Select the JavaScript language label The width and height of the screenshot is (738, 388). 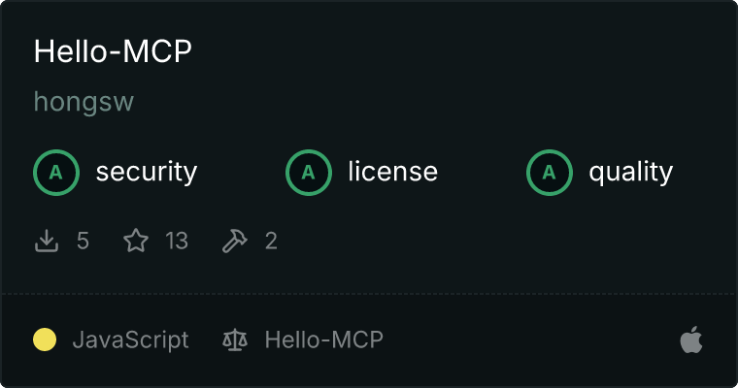[x=130, y=339]
